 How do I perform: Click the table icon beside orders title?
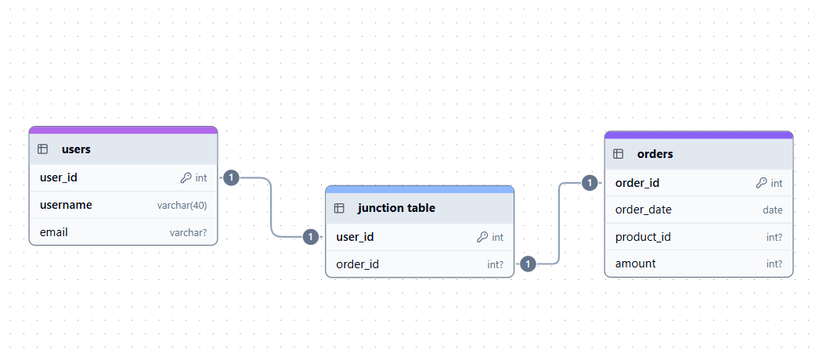pos(619,154)
